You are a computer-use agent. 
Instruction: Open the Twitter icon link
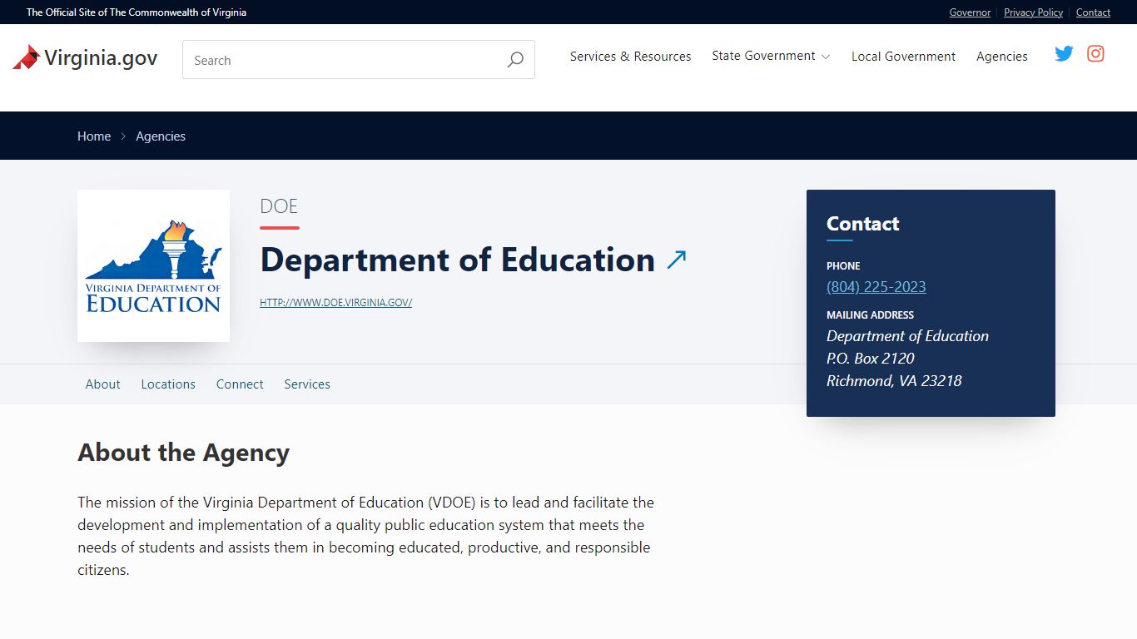pos(1064,54)
